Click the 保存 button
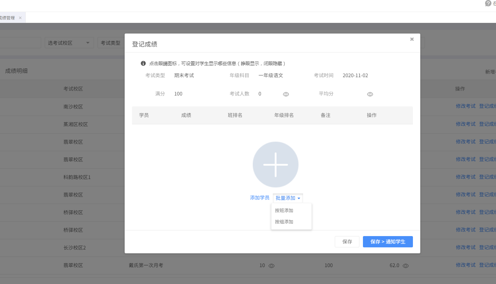 point(347,242)
